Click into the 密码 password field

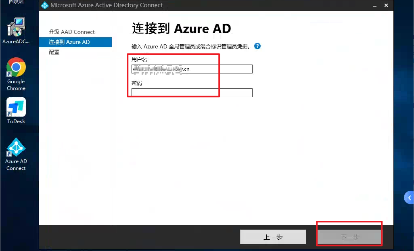(192, 93)
